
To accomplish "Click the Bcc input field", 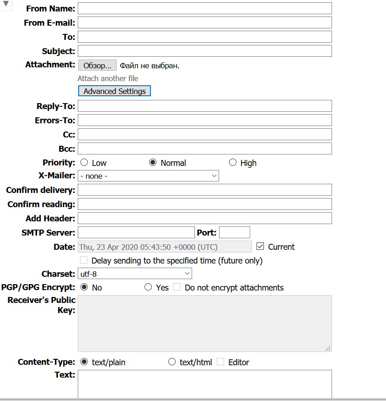I will (204, 148).
